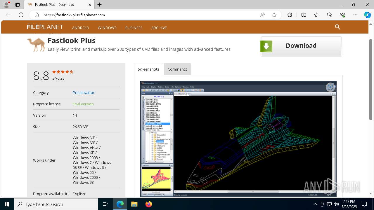Open Copilot sidebar icon
Image resolution: width=374 pixels, height=210 pixels.
click(x=367, y=15)
